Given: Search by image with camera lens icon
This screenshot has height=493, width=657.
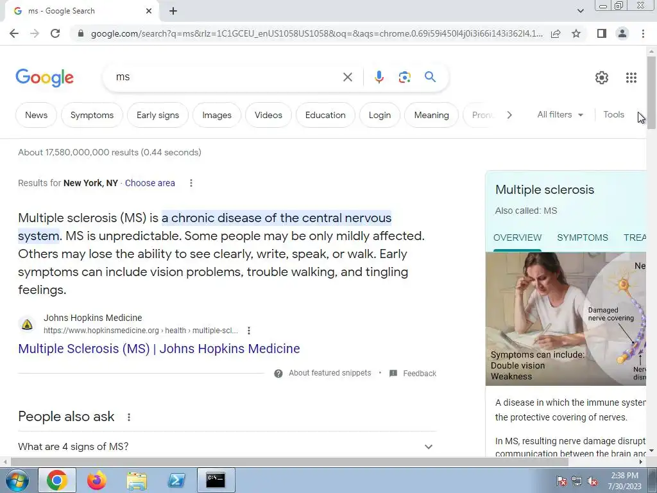Looking at the screenshot, I should (x=404, y=77).
